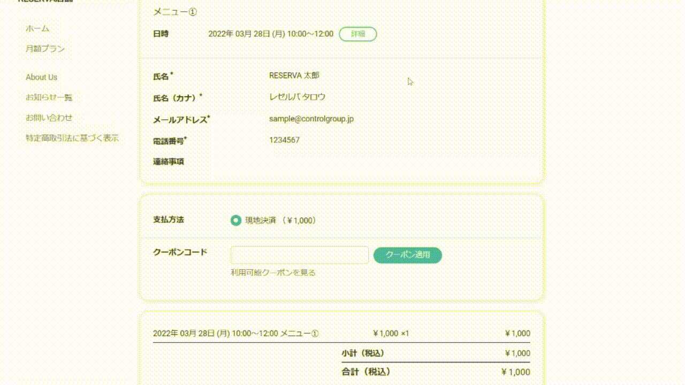Focus the クーポンコード input field
Viewport: 685px width, 385px height.
pyautogui.click(x=299, y=255)
